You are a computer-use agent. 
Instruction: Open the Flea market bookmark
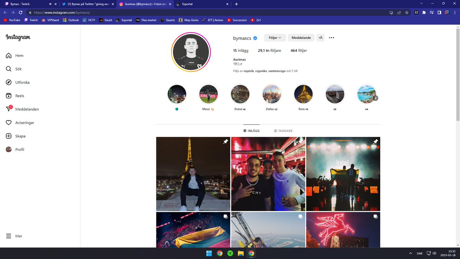pyautogui.click(x=146, y=20)
